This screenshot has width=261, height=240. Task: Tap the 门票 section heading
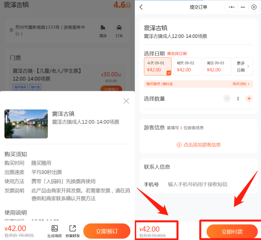pyautogui.click(x=15, y=58)
